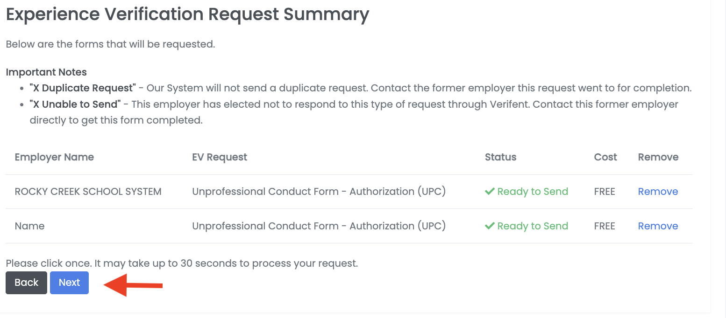Select 'Ready to Send' status for ROCKY CREEK

click(x=533, y=191)
